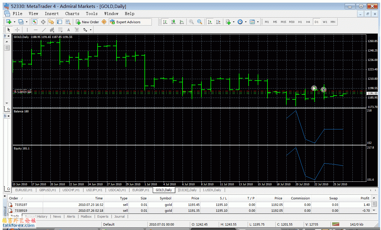Viewport: 381px width, 230px height.
Task: Open the File menu
Action: pos(17,14)
